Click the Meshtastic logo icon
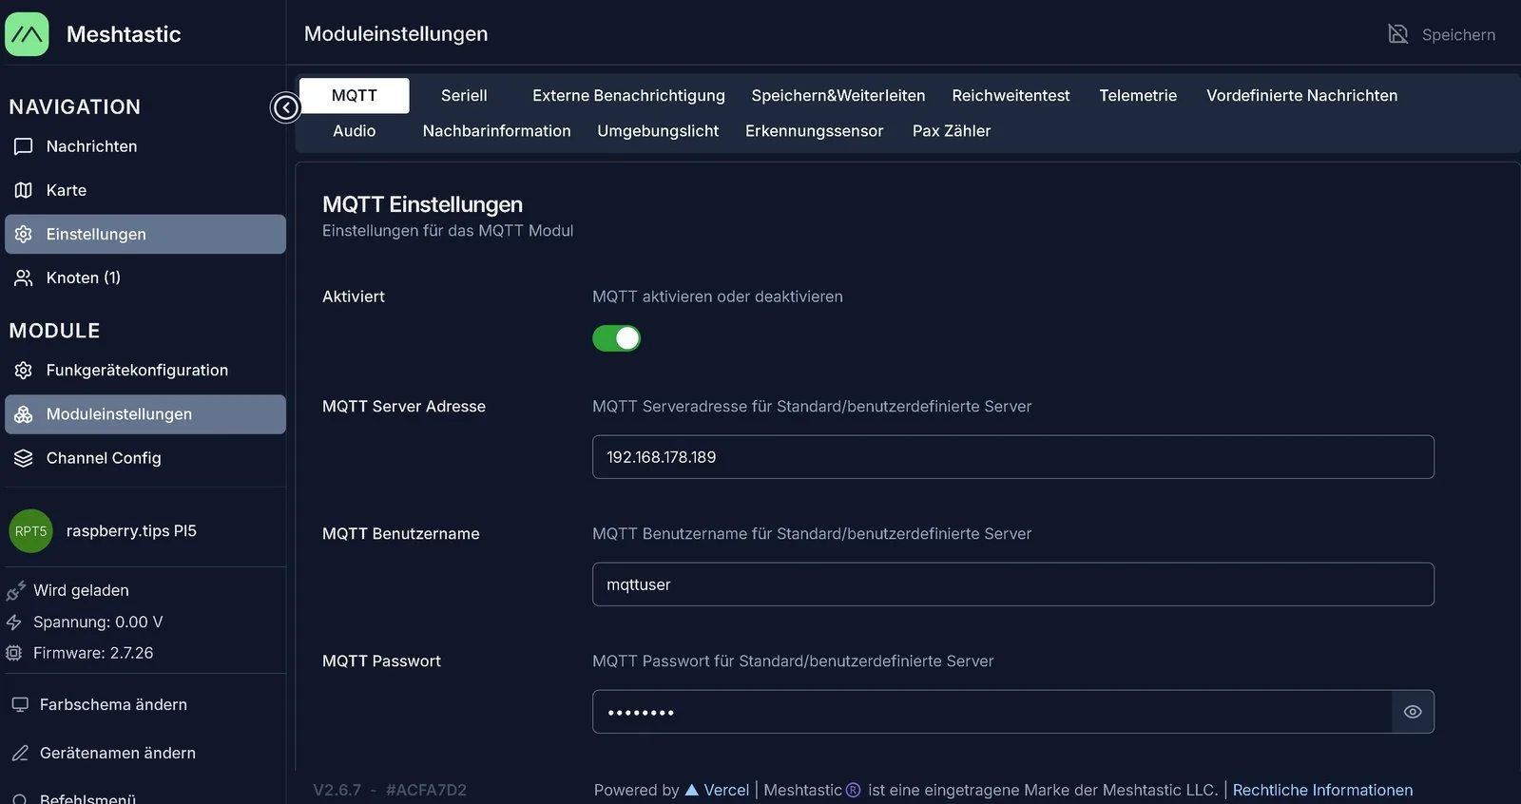The image size is (1521, 804). pos(27,34)
